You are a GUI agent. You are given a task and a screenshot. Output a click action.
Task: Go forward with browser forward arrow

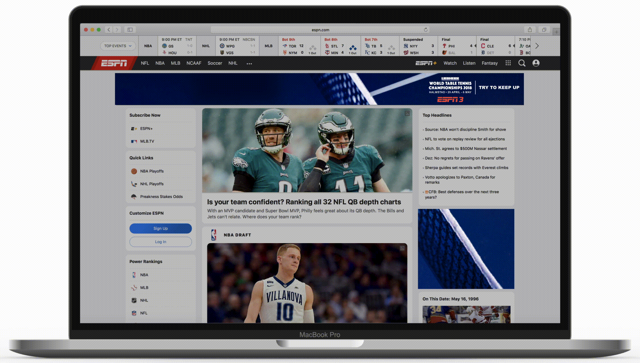(117, 30)
